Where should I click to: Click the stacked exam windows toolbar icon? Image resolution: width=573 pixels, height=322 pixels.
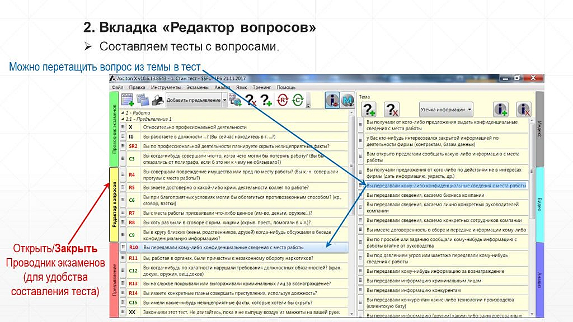(143, 100)
